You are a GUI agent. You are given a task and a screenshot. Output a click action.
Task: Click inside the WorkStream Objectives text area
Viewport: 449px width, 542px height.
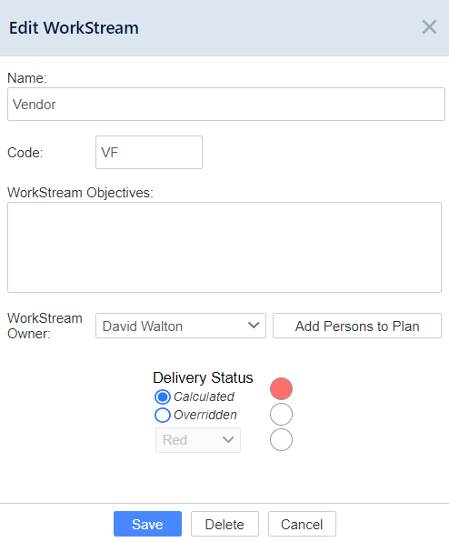tap(224, 247)
